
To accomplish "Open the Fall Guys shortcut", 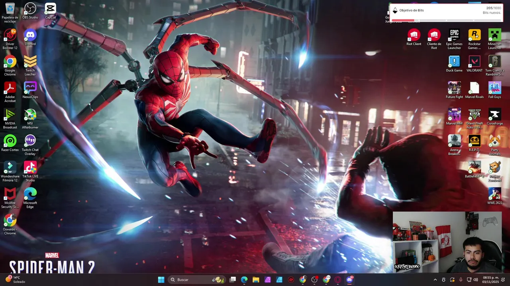I will [494, 90].
